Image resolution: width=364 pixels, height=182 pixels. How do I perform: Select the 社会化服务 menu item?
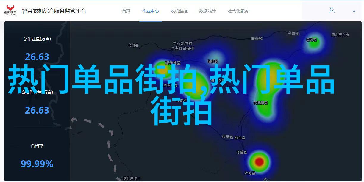pos(238,11)
